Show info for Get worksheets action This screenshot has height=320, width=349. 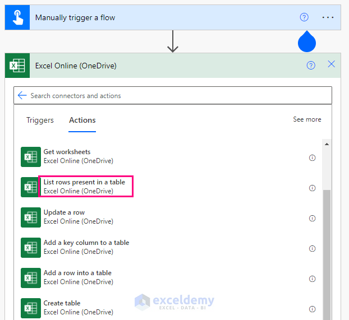313,158
